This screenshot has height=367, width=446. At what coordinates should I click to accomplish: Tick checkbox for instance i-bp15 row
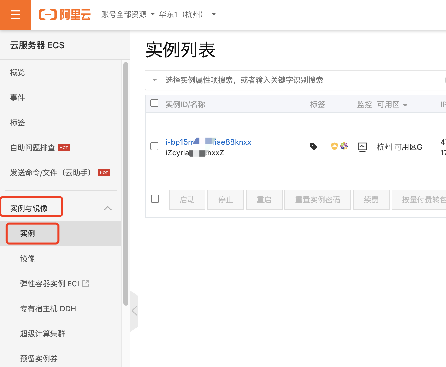click(x=154, y=146)
